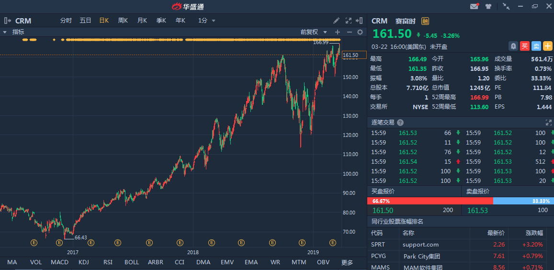Zoom out the chart with minus icon

[x=349, y=32]
